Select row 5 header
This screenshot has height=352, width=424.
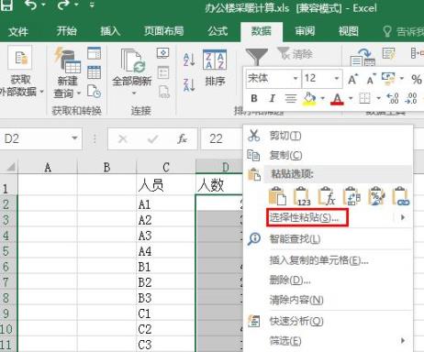point(8,251)
